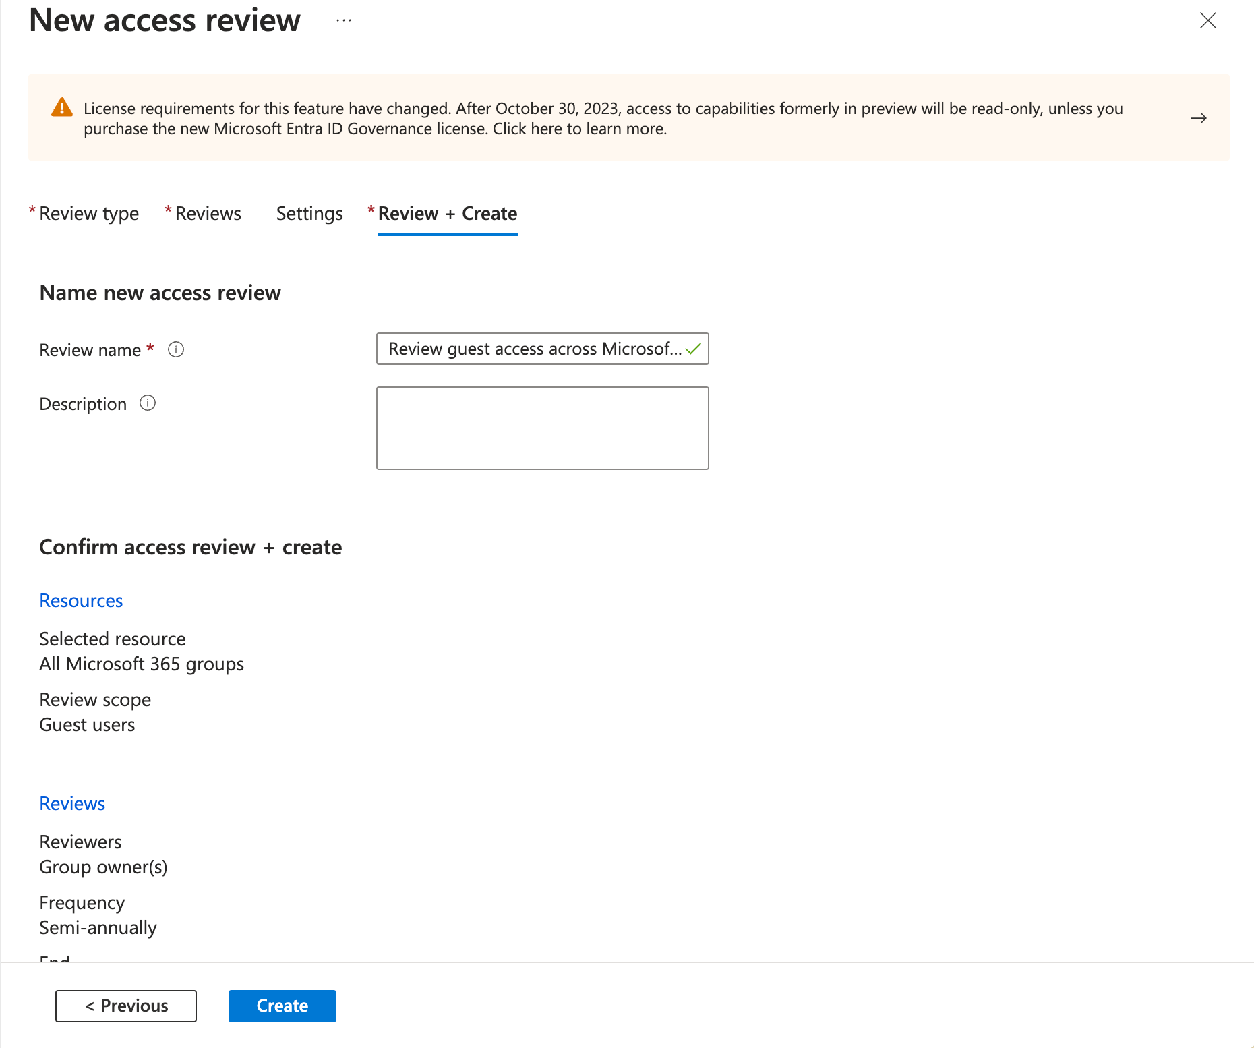Screen dimensions: 1254x1048
Task: Click the arrow in the license banner
Action: [1198, 118]
